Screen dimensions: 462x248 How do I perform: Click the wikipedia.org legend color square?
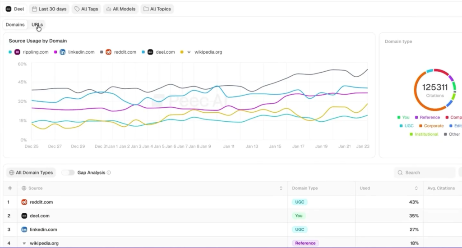(x=182, y=52)
